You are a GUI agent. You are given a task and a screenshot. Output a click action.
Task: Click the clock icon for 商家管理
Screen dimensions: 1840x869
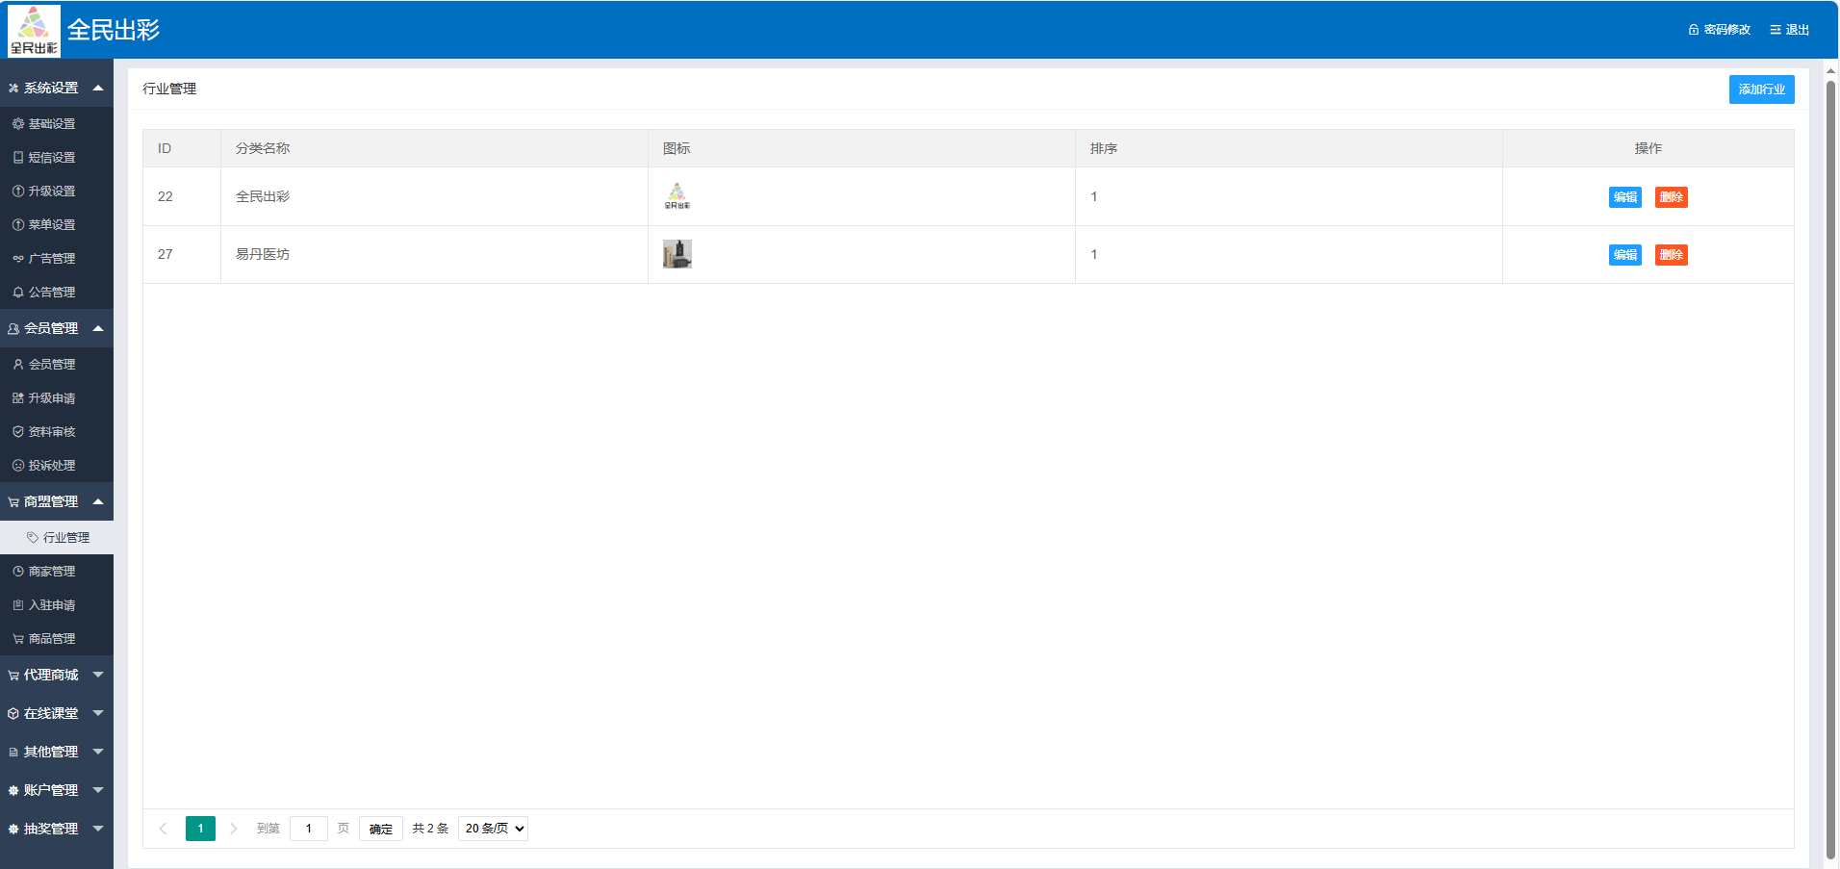click(18, 572)
